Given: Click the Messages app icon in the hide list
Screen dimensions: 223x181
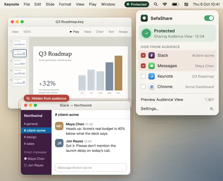Looking at the screenshot, I should pos(152,66).
